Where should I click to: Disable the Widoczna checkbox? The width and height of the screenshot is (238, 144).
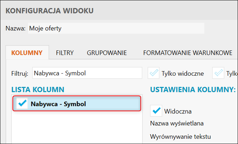pyautogui.click(x=156, y=111)
